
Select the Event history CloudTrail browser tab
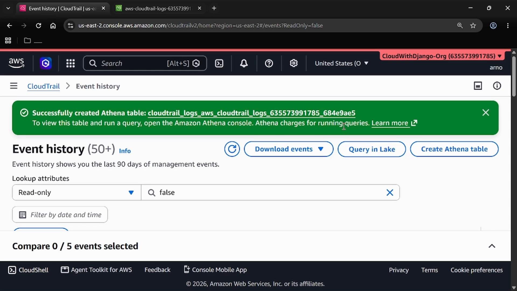[x=62, y=8]
